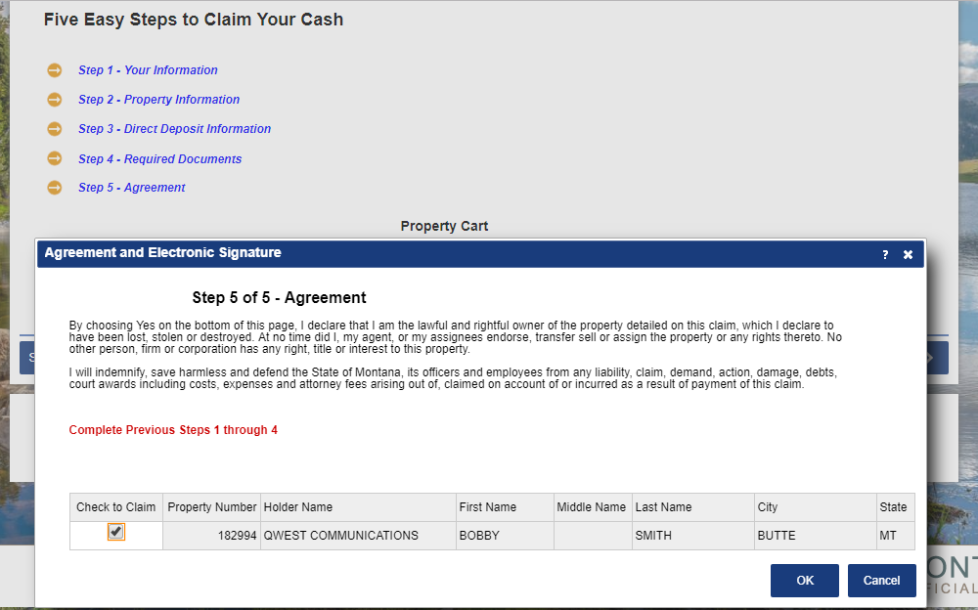Click the arrow icon beside Step 5
The height and width of the screenshot is (610, 978).
tap(55, 187)
